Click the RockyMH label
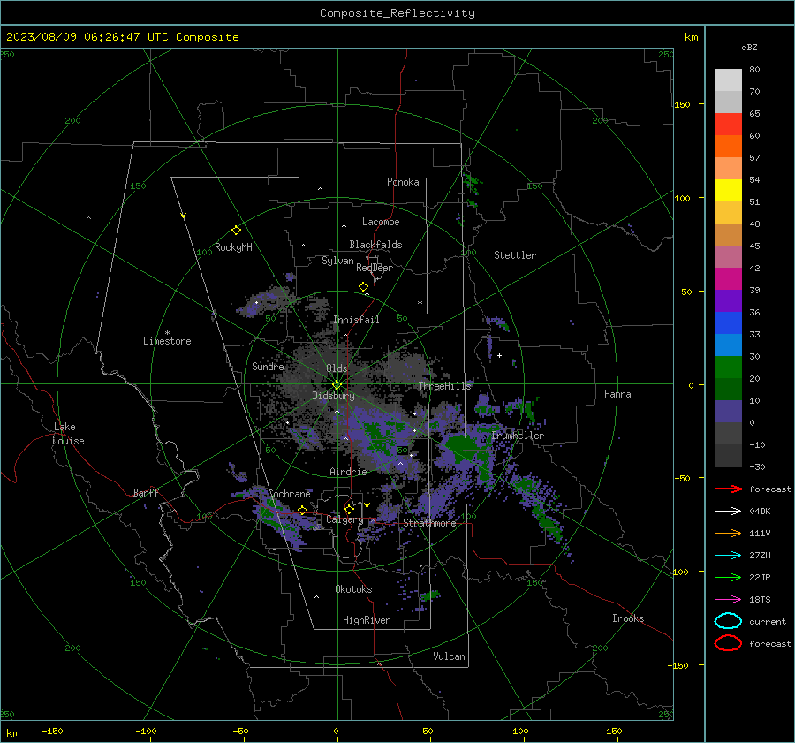 point(233,247)
